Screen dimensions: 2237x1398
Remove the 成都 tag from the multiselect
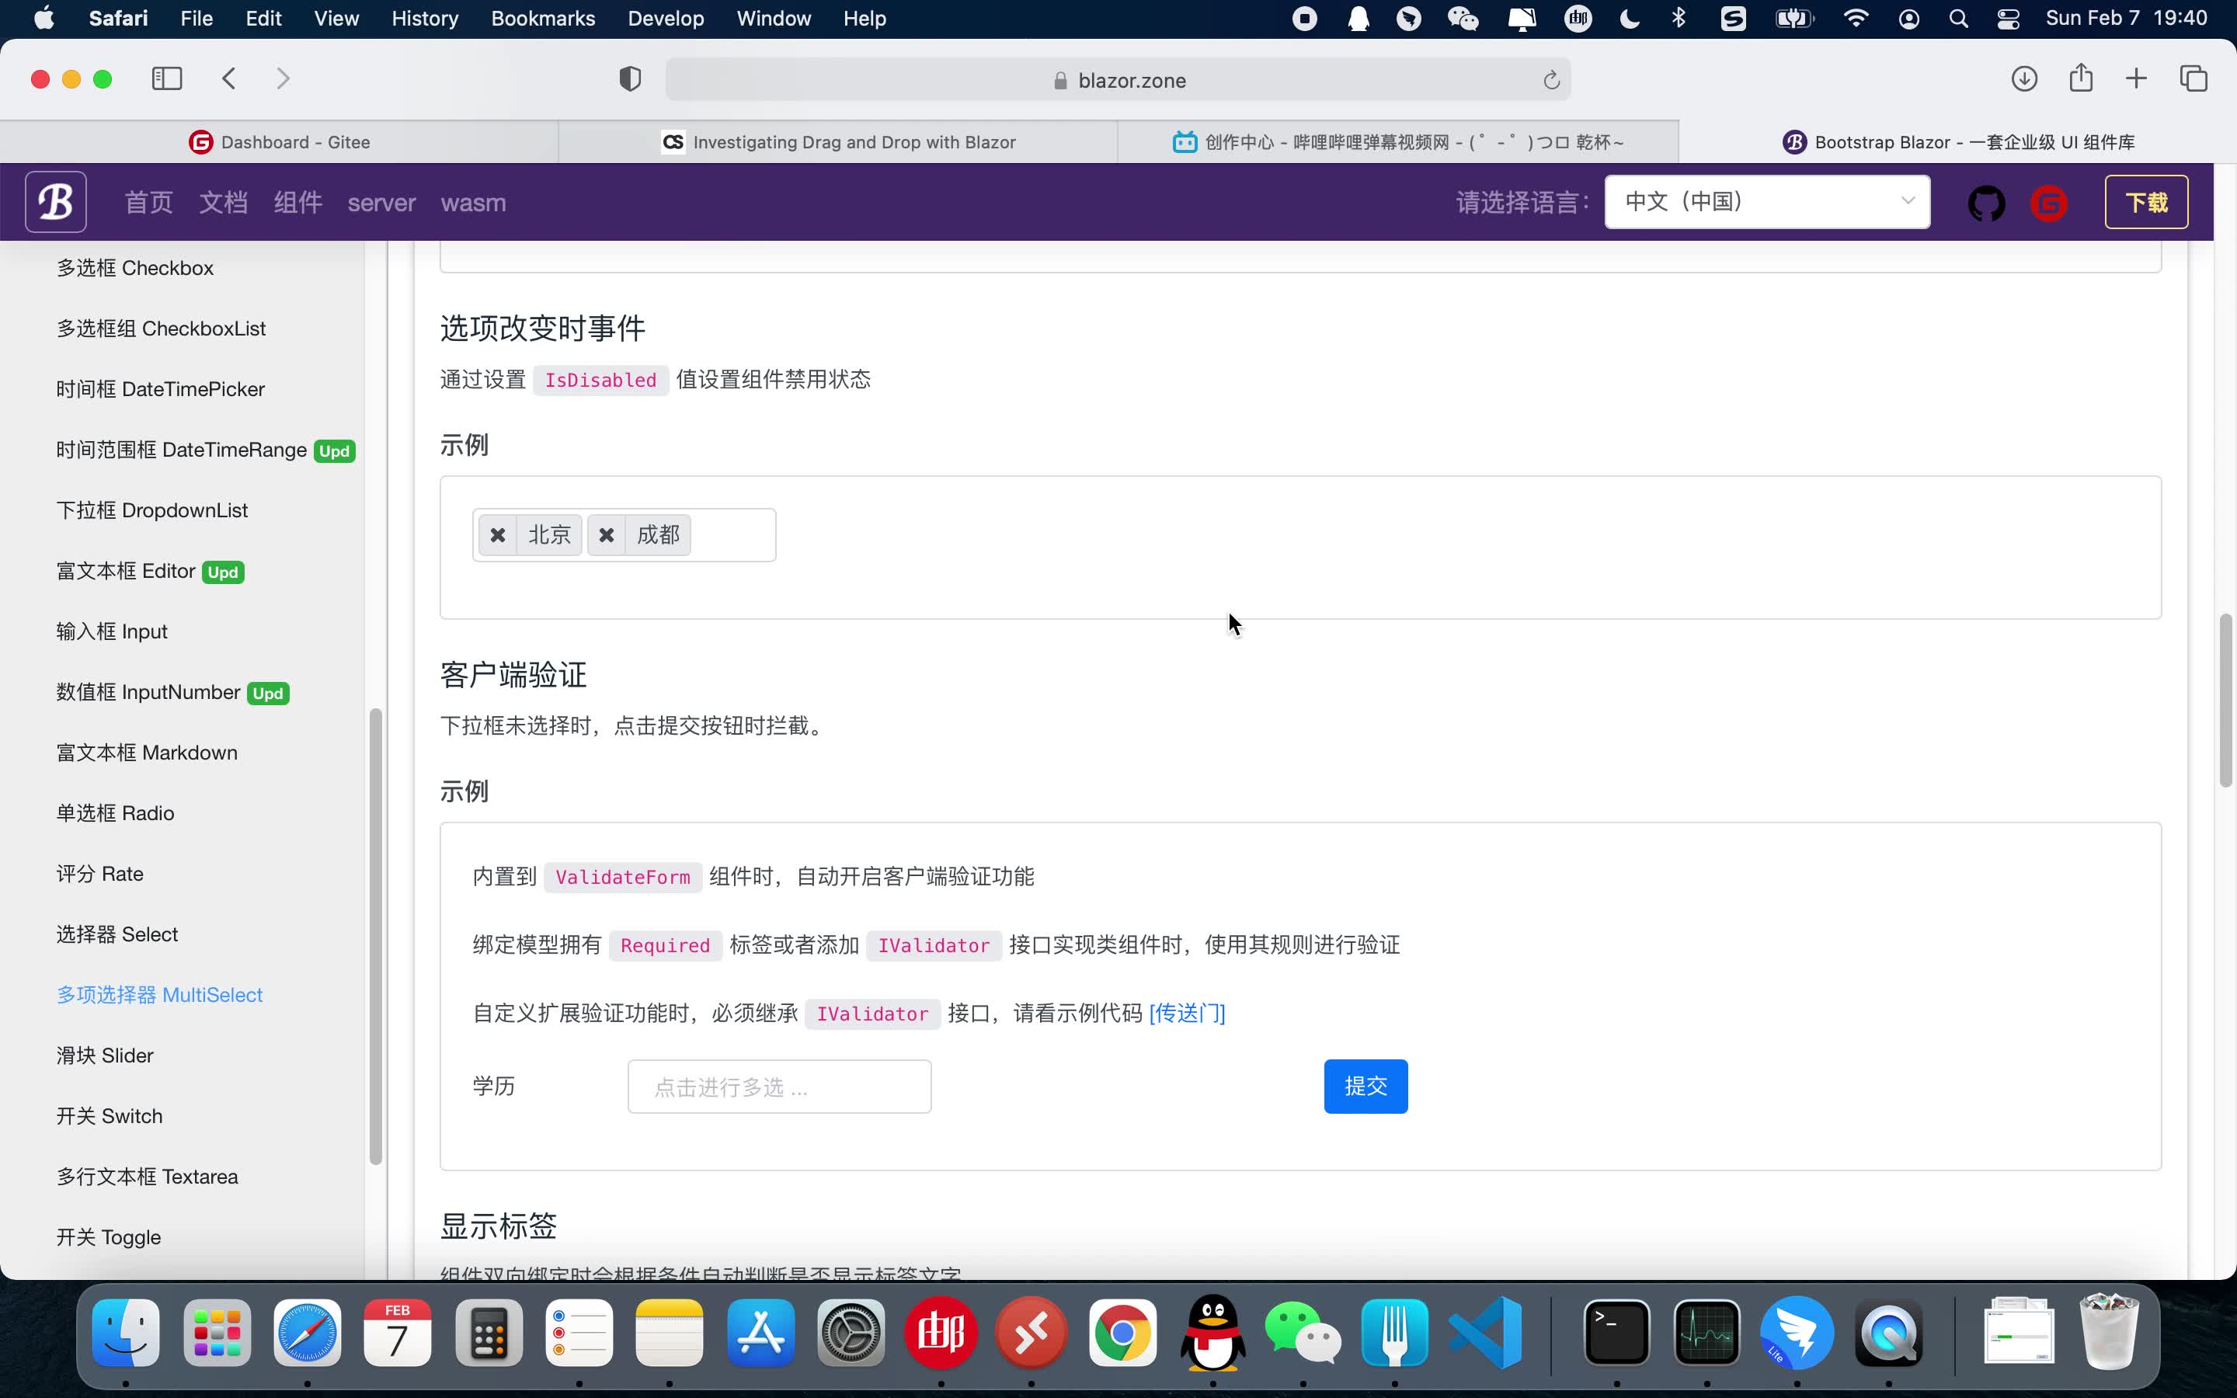[x=607, y=534]
